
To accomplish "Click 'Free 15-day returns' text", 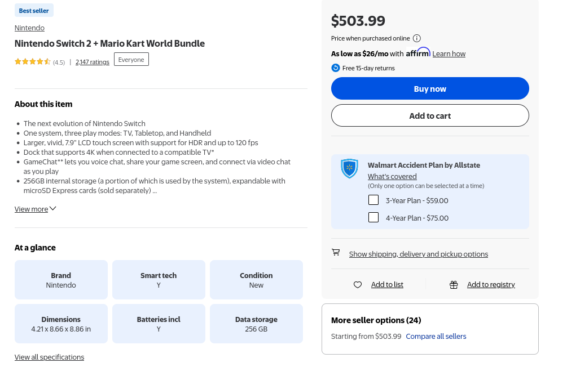I will pyautogui.click(x=368, y=68).
